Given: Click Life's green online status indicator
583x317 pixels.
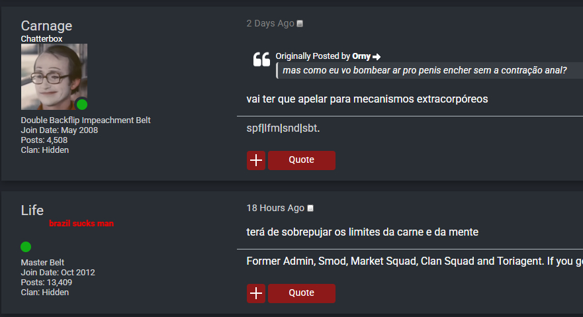Looking at the screenshot, I should pos(26,247).
